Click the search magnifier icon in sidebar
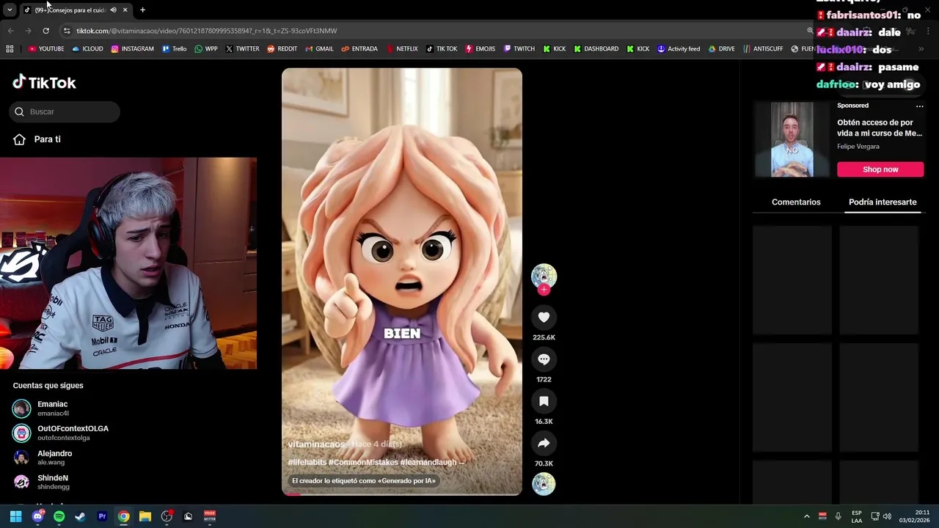This screenshot has height=528, width=939. (x=20, y=111)
